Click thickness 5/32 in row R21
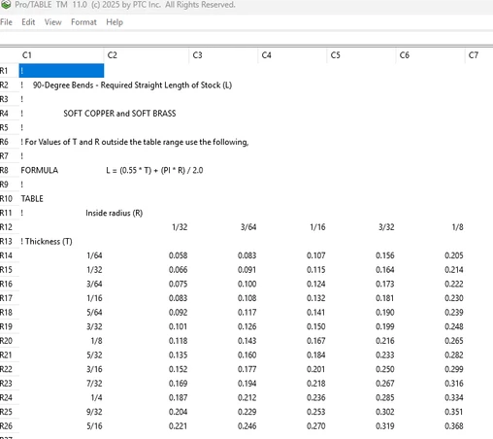The height and width of the screenshot is (439, 493). [94, 355]
